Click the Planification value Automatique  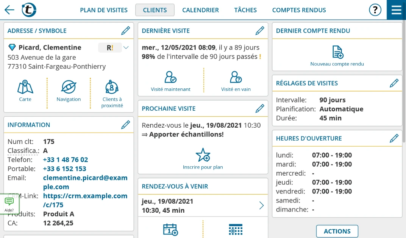(x=341, y=109)
